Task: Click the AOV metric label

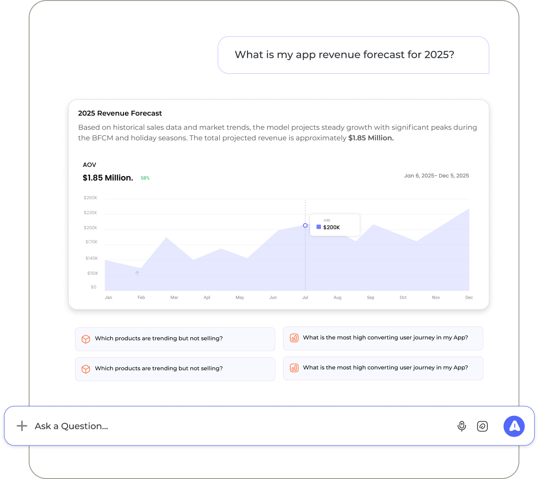Action: [x=90, y=165]
